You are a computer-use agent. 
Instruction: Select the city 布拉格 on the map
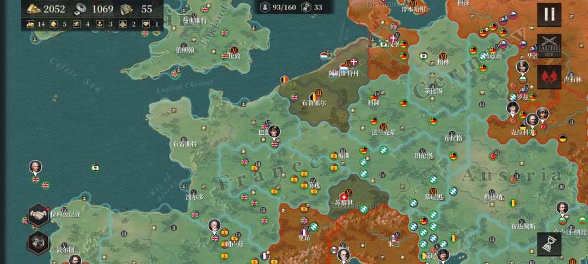(x=454, y=138)
